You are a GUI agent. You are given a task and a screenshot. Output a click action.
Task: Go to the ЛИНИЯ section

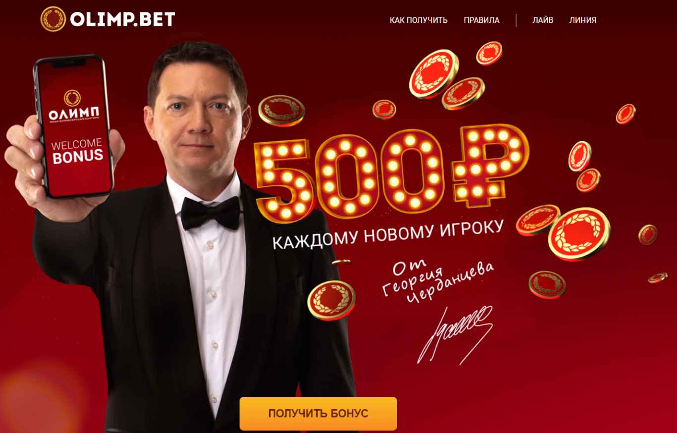(x=583, y=20)
